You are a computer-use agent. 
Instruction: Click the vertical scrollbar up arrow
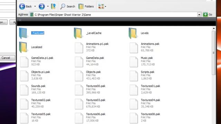(x=214, y=28)
